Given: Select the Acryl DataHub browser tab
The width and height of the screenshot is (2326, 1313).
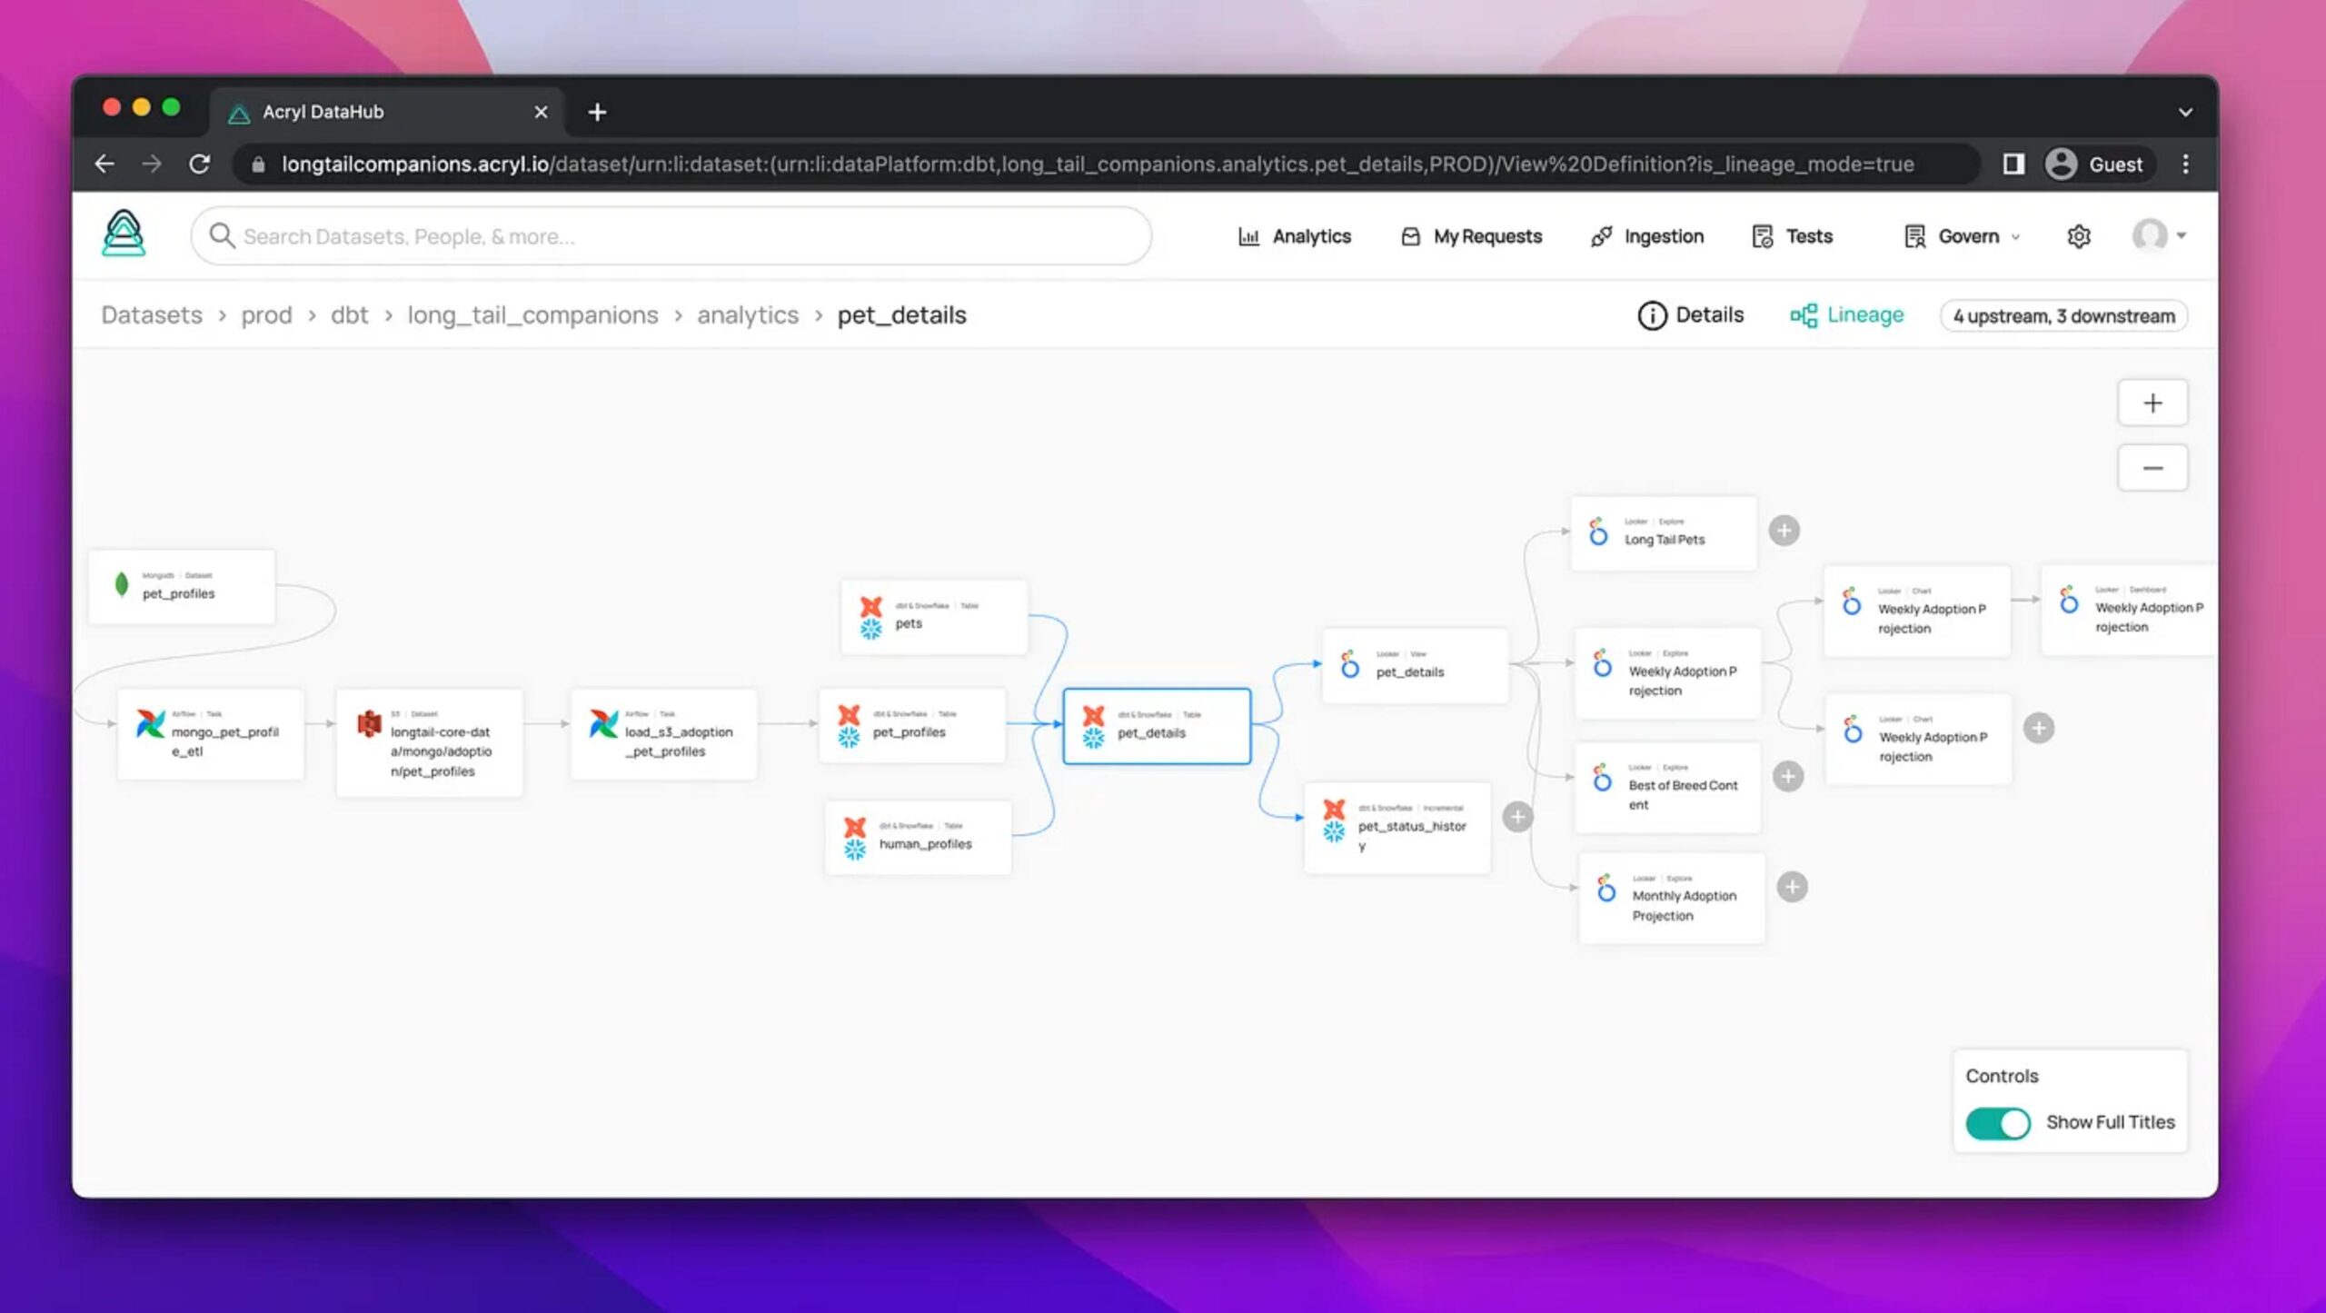Looking at the screenshot, I should pos(388,112).
